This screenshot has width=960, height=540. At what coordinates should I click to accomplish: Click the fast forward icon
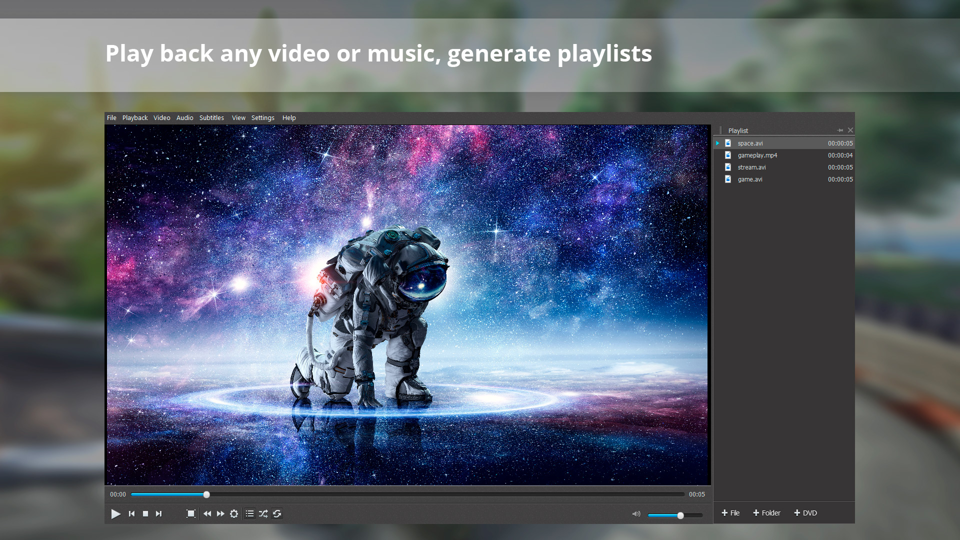(x=220, y=513)
